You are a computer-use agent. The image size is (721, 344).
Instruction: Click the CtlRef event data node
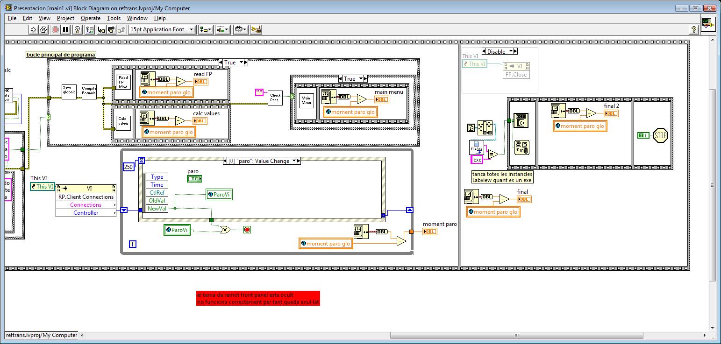[157, 193]
